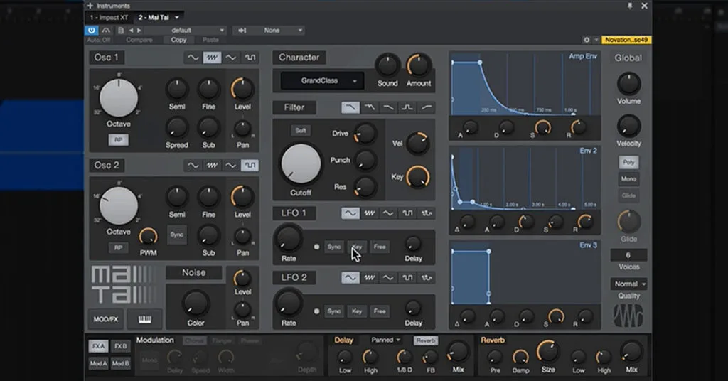Open the GrandClass character dropdown

pyautogui.click(x=322, y=81)
